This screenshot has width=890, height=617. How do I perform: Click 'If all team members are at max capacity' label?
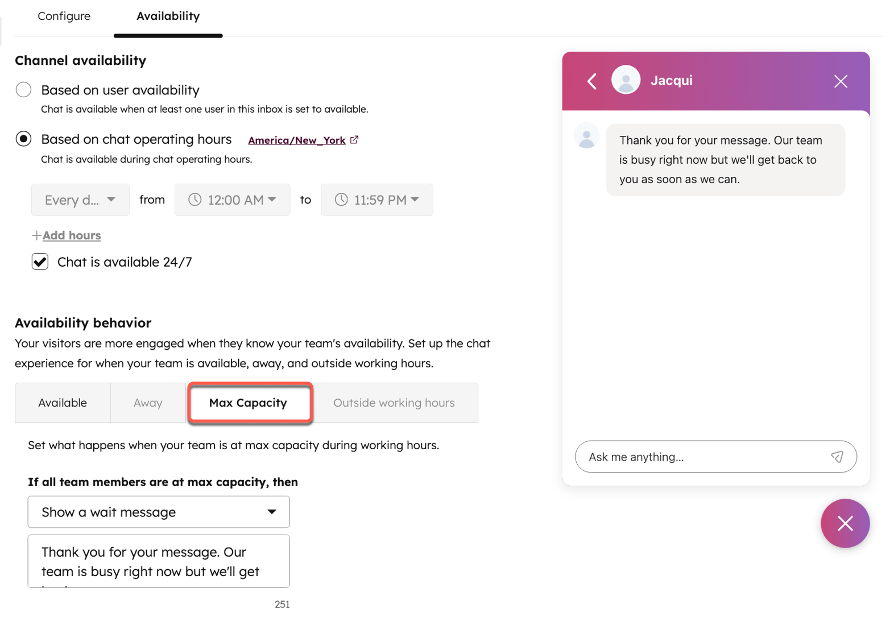click(163, 482)
